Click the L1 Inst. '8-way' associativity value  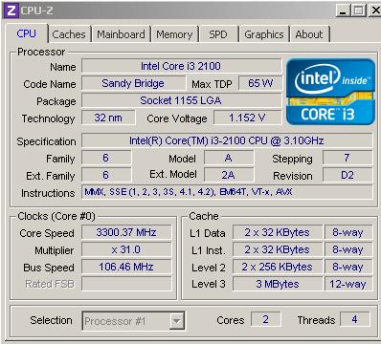coord(348,249)
